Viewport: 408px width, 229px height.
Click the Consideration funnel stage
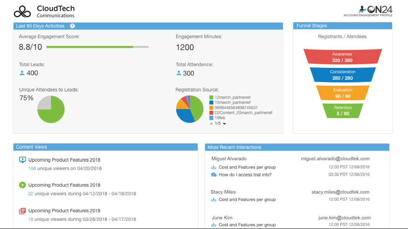(x=342, y=75)
